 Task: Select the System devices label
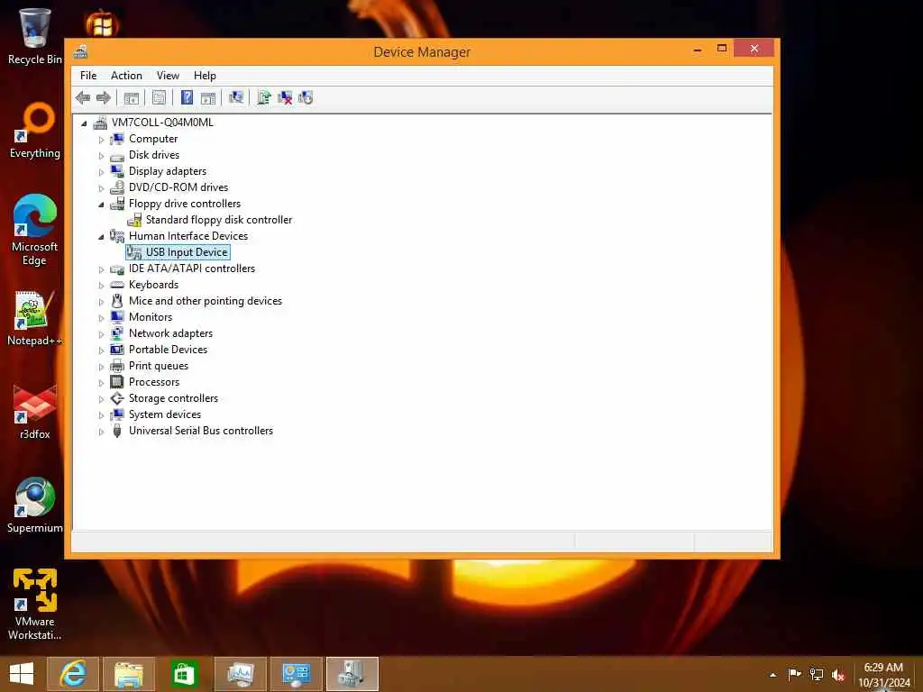(x=165, y=414)
